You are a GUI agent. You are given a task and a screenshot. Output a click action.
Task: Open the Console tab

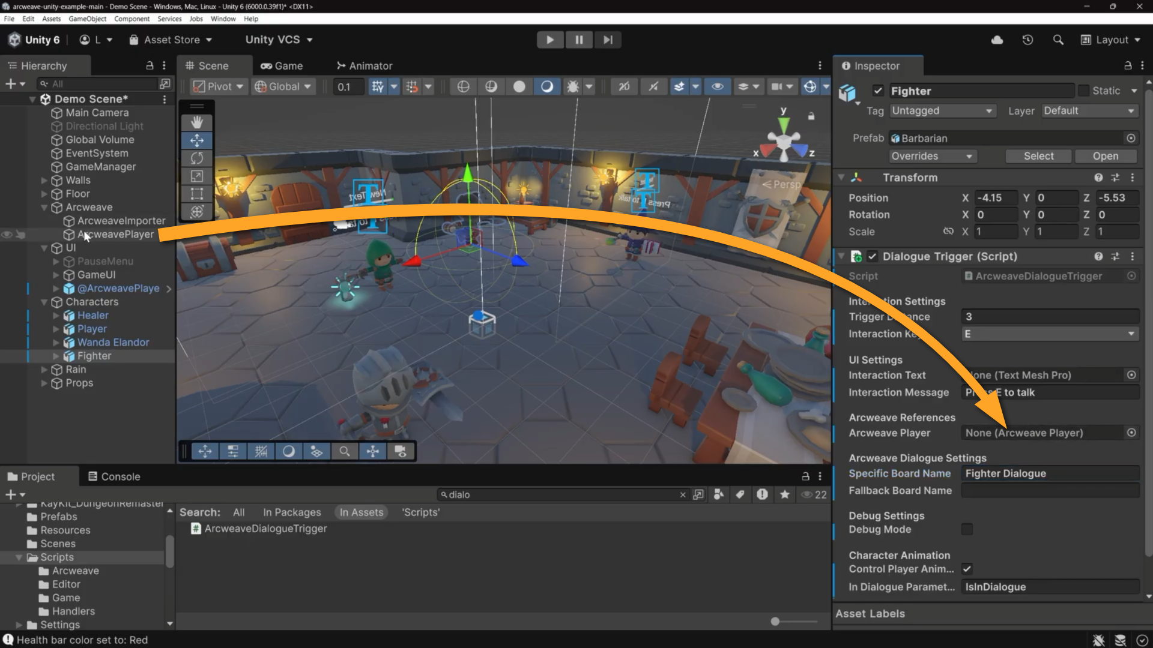point(114,476)
